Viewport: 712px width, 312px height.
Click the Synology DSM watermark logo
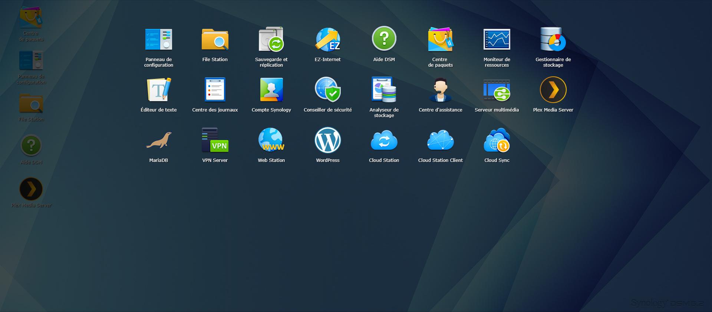click(667, 303)
